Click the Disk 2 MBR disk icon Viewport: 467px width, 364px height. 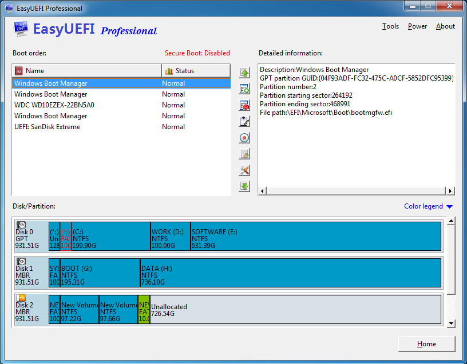tap(22, 297)
